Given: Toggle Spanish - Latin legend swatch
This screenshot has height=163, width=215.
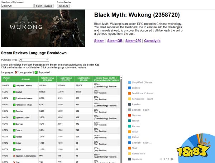Looking at the screenshot, I should click(130, 143).
